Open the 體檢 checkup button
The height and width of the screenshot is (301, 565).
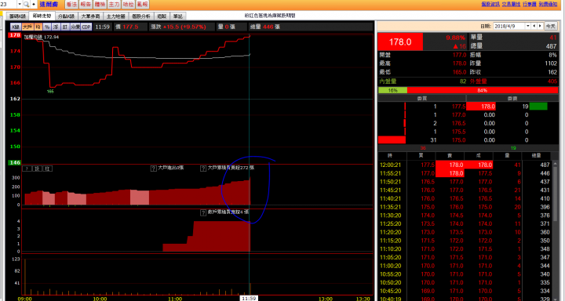pos(100,5)
